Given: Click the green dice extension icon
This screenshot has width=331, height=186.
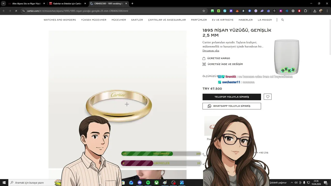Looking at the screenshot, I should (x=219, y=11).
